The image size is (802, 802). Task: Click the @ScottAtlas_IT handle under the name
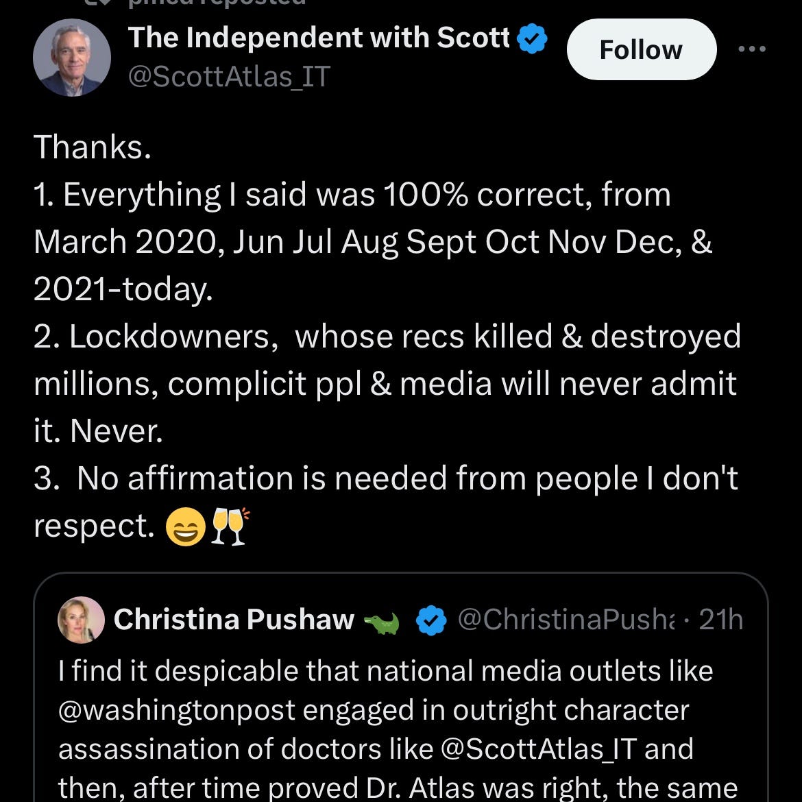pyautogui.click(x=228, y=77)
